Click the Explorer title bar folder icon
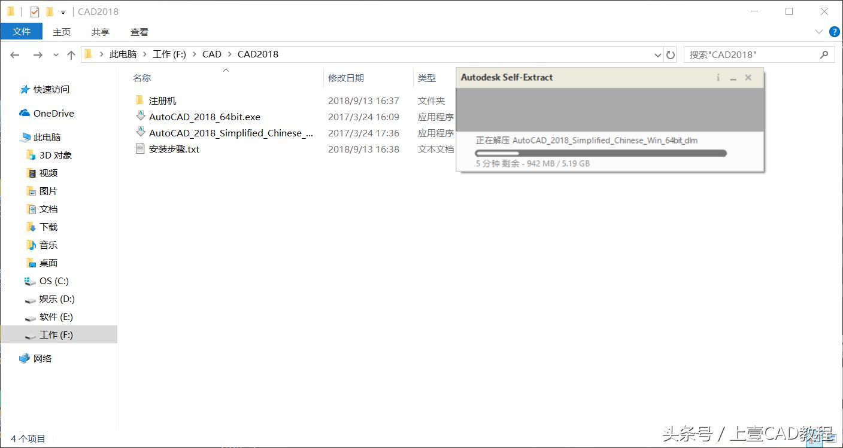 (11, 11)
